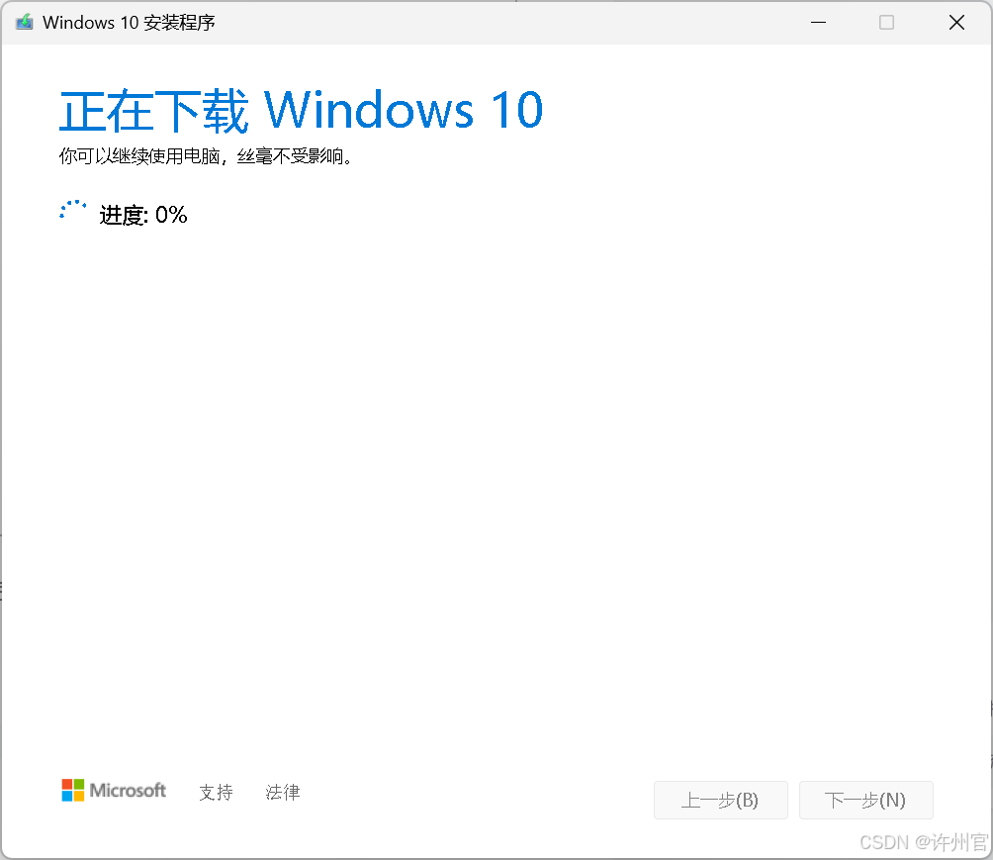Open the 支持 link
The width and height of the screenshot is (993, 860).
pos(216,792)
